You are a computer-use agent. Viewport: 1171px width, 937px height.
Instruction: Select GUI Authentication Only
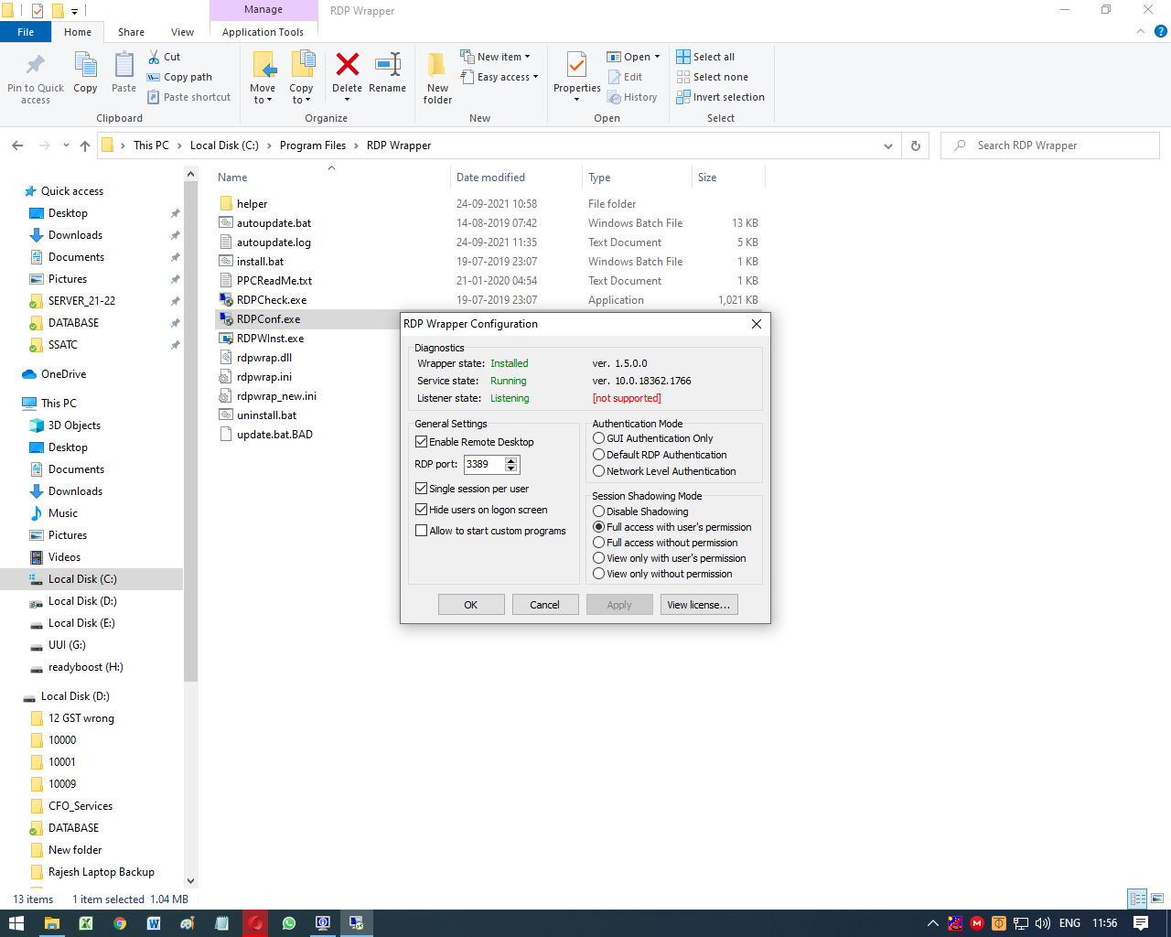tap(598, 438)
